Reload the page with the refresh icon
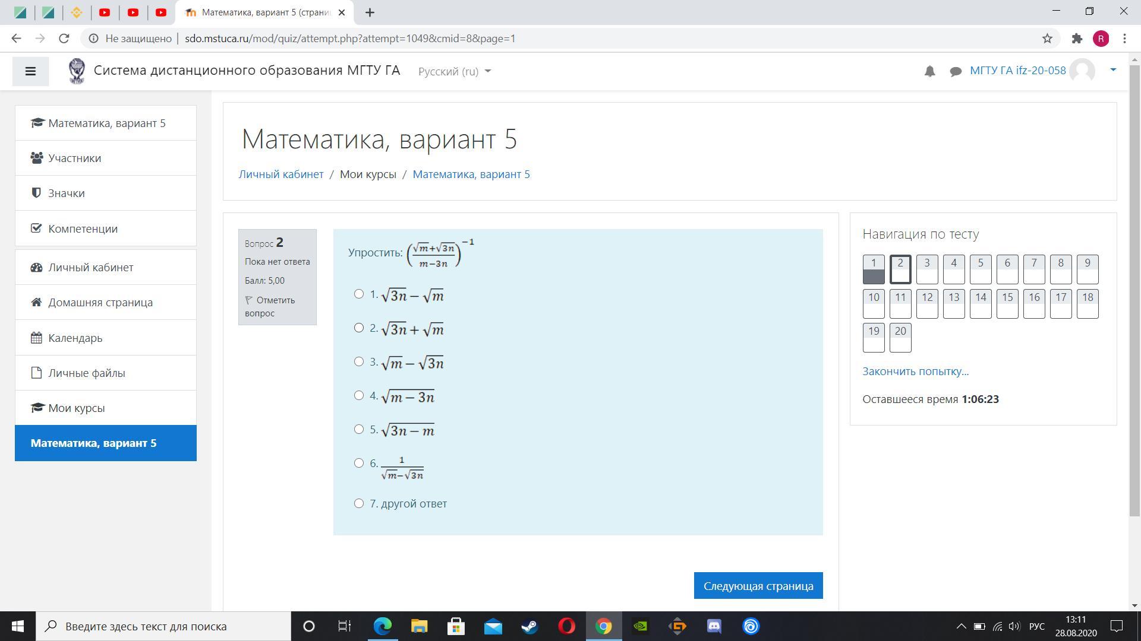The width and height of the screenshot is (1141, 641). coord(64,39)
